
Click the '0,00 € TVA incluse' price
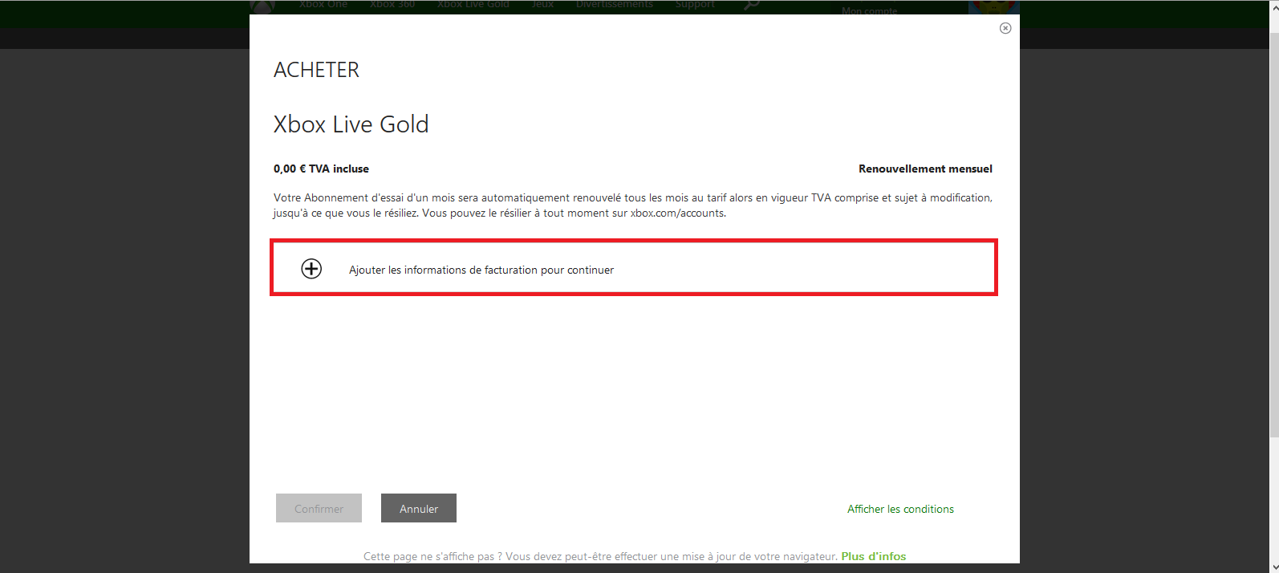pyautogui.click(x=321, y=169)
